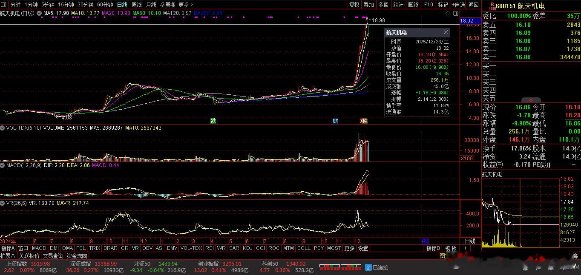The image size is (581, 275).
Task: Click the blue marker on the time axis
Action: click(424, 241)
